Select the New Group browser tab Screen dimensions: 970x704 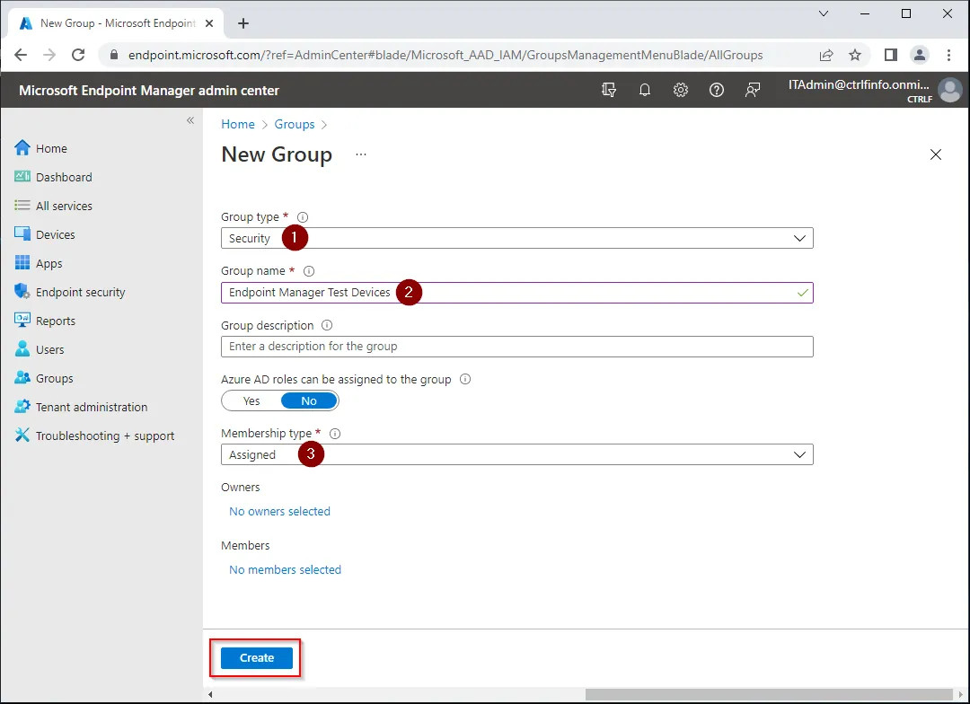tap(116, 23)
